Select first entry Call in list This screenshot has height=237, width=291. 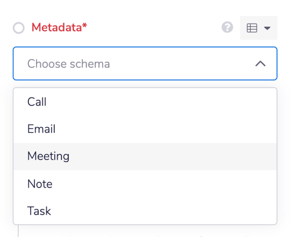click(145, 102)
